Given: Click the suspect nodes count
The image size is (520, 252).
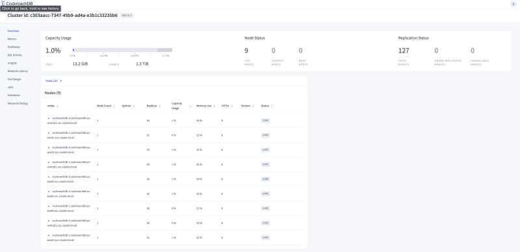Looking at the screenshot, I should pyautogui.click(x=274, y=51).
